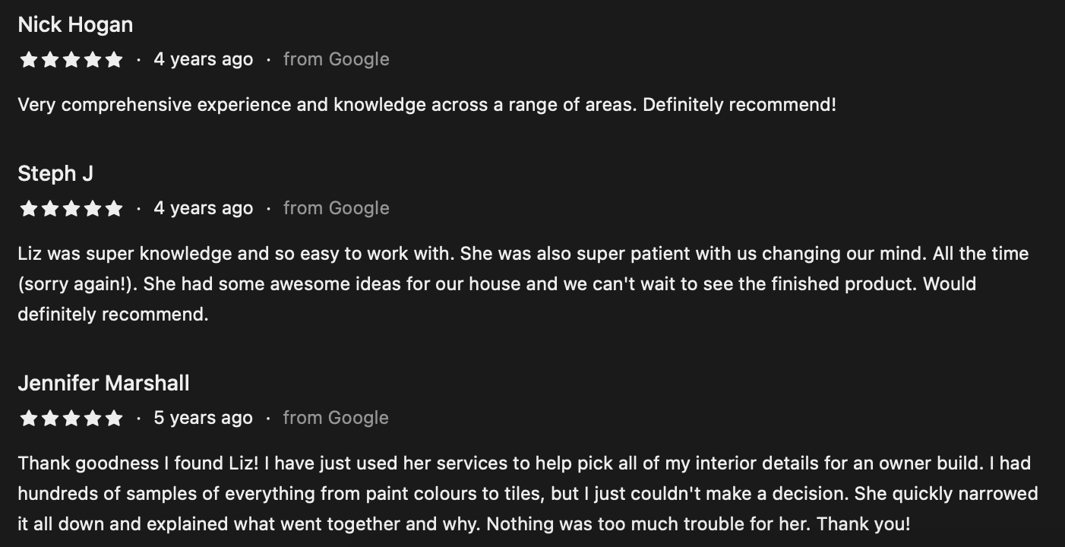
Task: Click Steph J's review text about Liz
Action: pos(523,284)
